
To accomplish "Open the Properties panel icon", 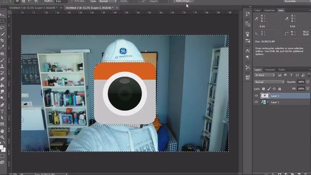I will pos(247,24).
